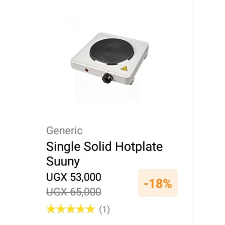The image size is (225, 225).
Task: Click the third yellow rating star
Action: tap(71, 209)
